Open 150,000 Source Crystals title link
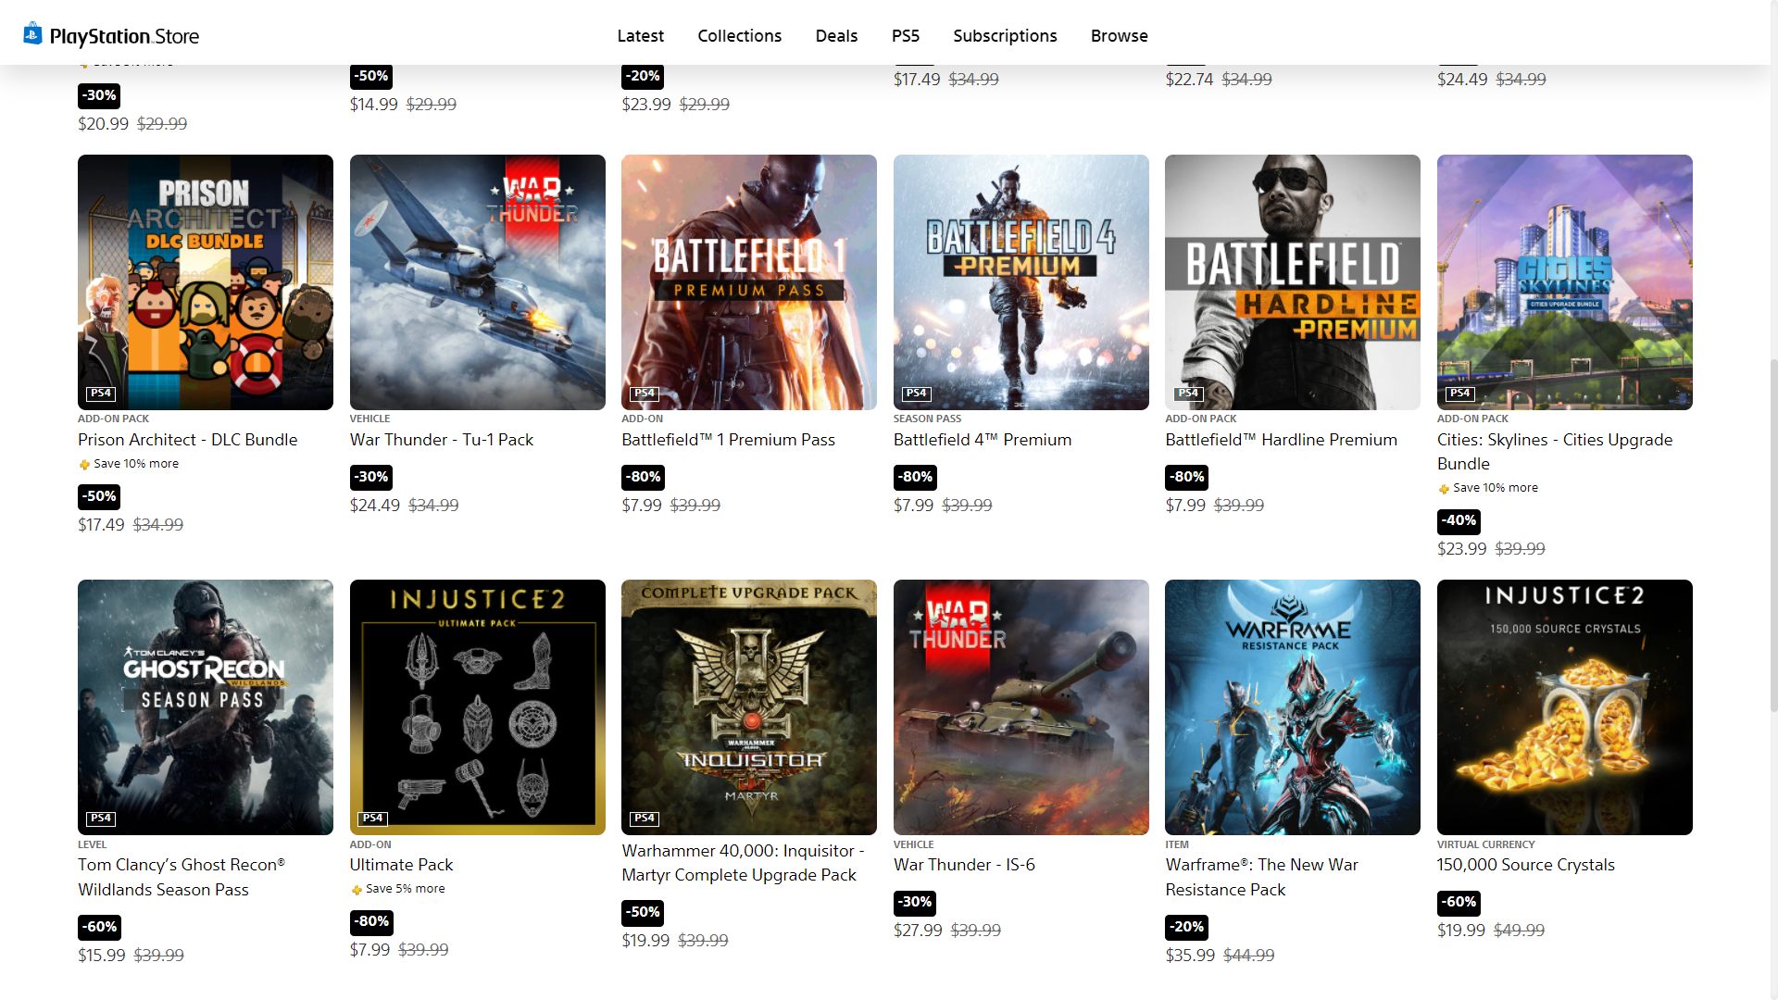Viewport: 1778px width, 1000px height. point(1525,865)
